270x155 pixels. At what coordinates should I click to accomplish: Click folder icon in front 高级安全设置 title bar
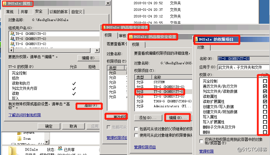(131, 37)
